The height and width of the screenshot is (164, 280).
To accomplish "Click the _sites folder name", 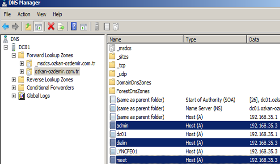I will (x=123, y=57).
